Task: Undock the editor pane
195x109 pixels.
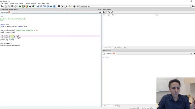Action: tap(99, 9)
